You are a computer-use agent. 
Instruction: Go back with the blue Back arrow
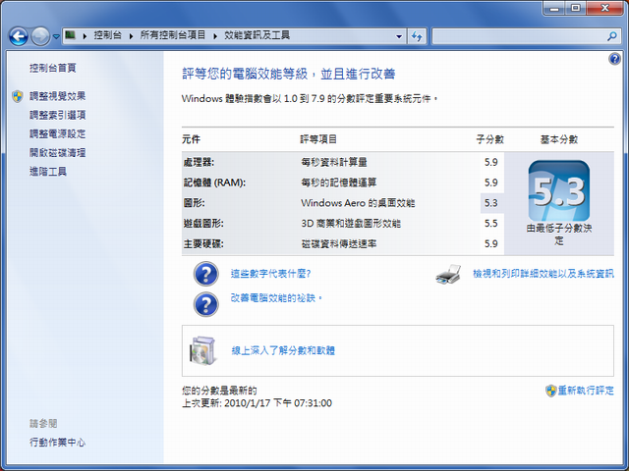coord(19,36)
